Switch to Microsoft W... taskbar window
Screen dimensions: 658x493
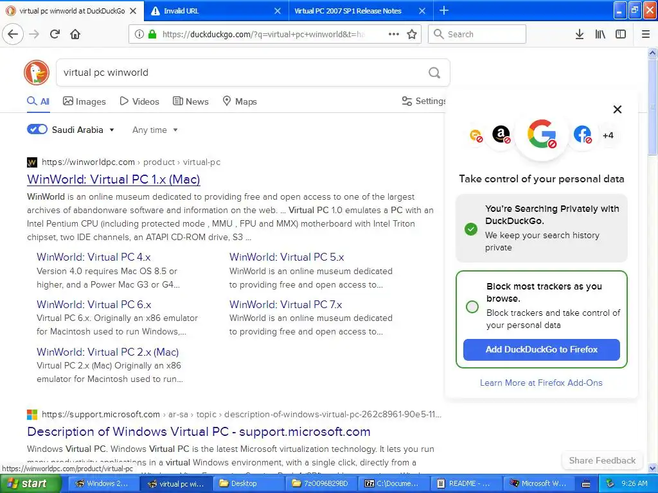tap(540, 484)
